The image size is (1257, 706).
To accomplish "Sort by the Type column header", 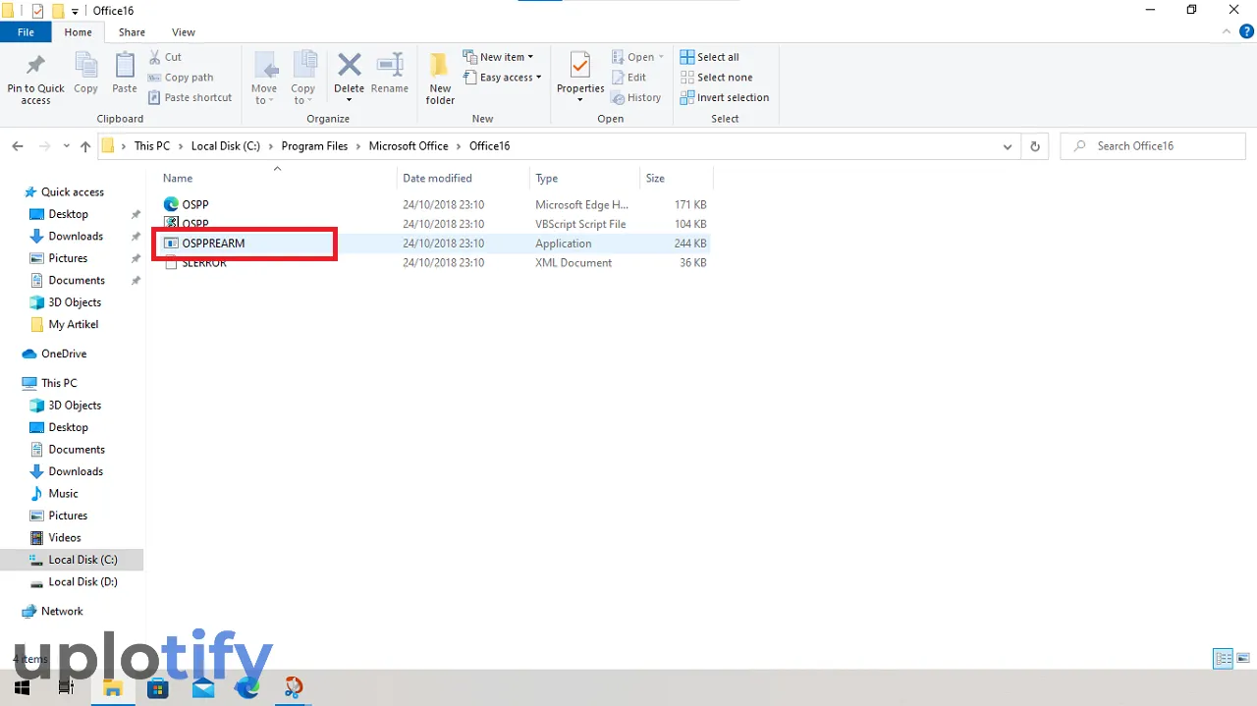I will tap(584, 179).
